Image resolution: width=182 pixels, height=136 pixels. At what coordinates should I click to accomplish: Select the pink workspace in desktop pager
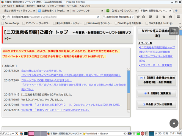coord(31,133)
